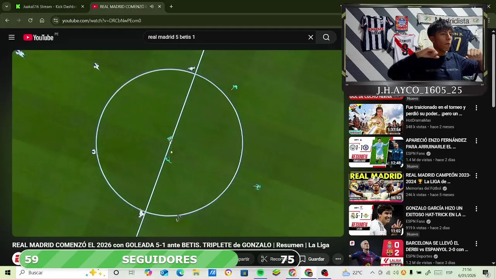Screen dimensions: 496x279
Task: Switch to JuakaS16 Stream Kick Dashboard tab
Action: [49, 7]
